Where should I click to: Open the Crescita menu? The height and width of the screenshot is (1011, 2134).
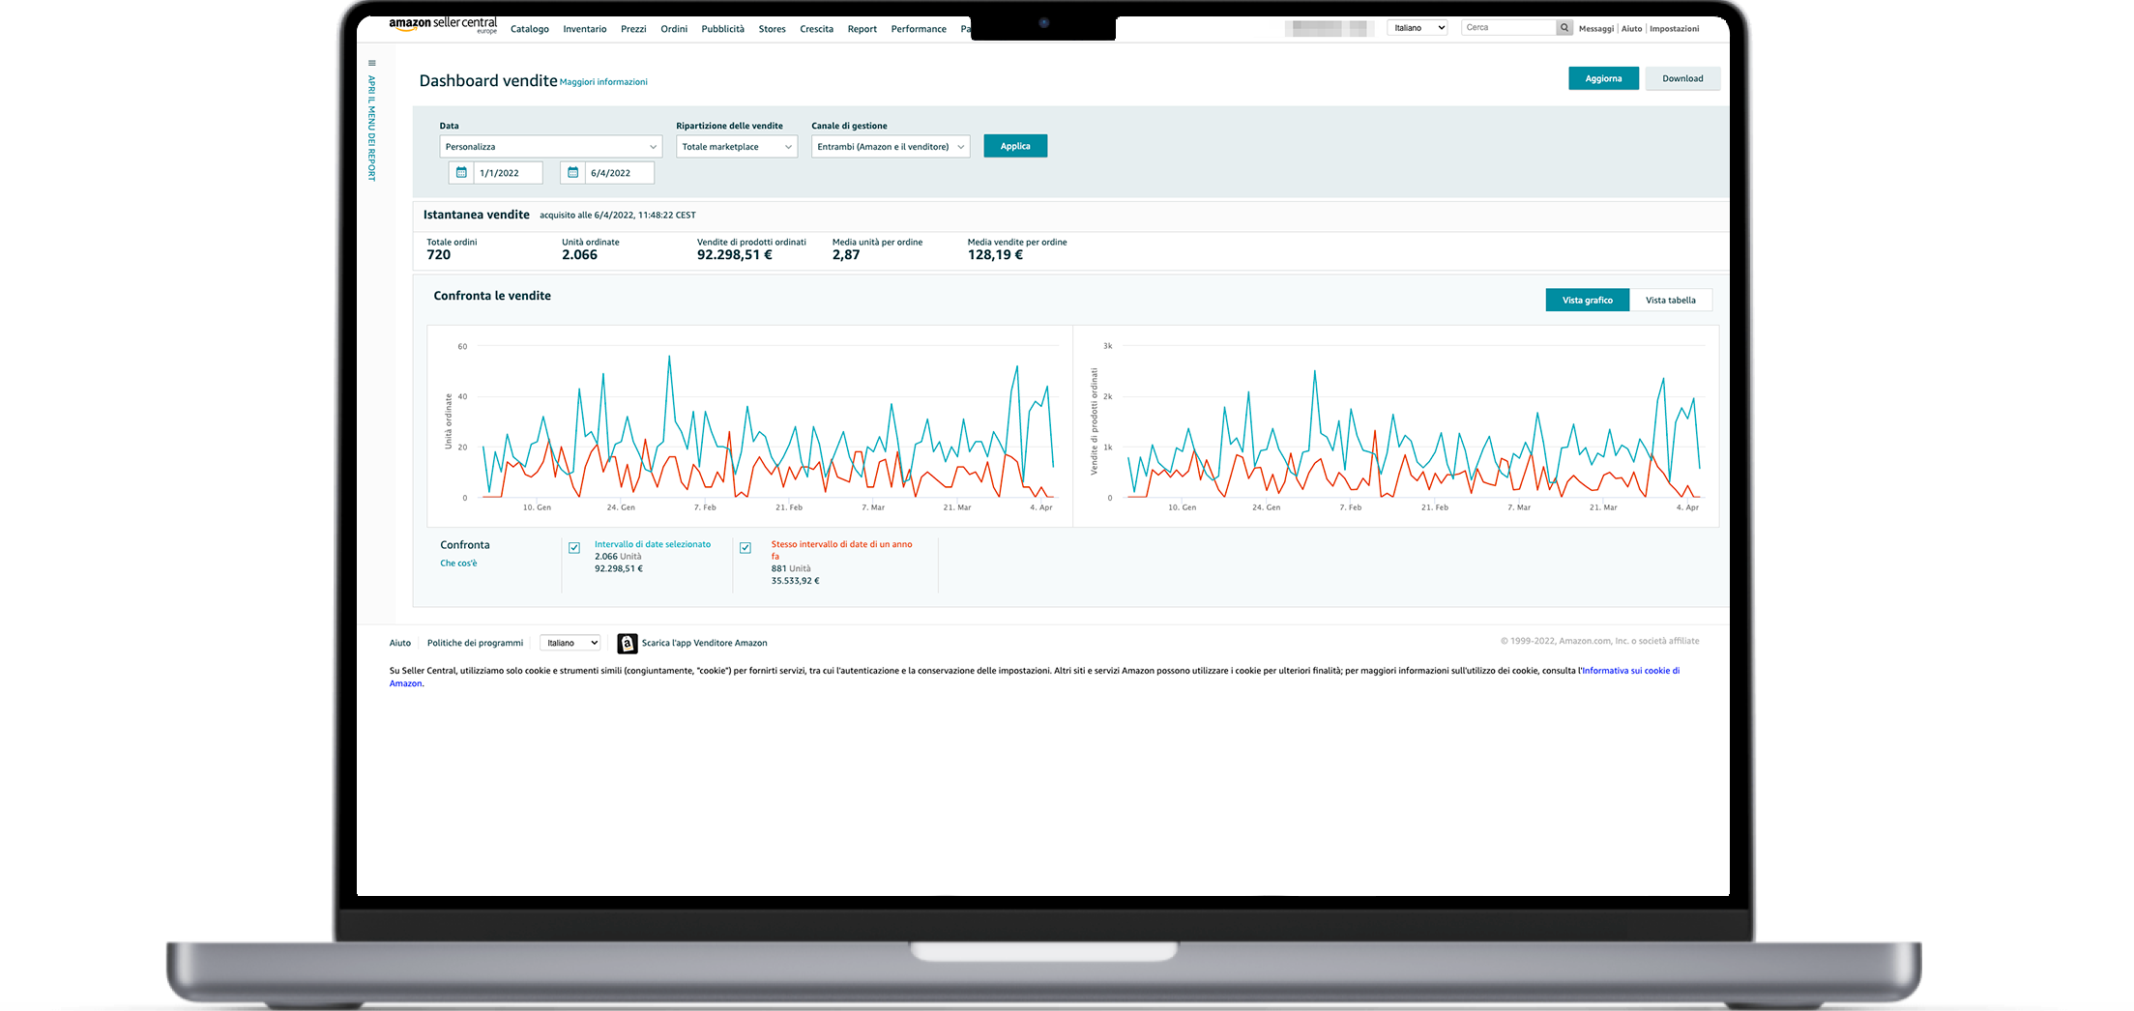click(816, 29)
